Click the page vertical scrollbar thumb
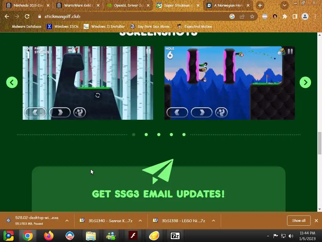Viewport: 322px width, 242px height. click(x=319, y=143)
